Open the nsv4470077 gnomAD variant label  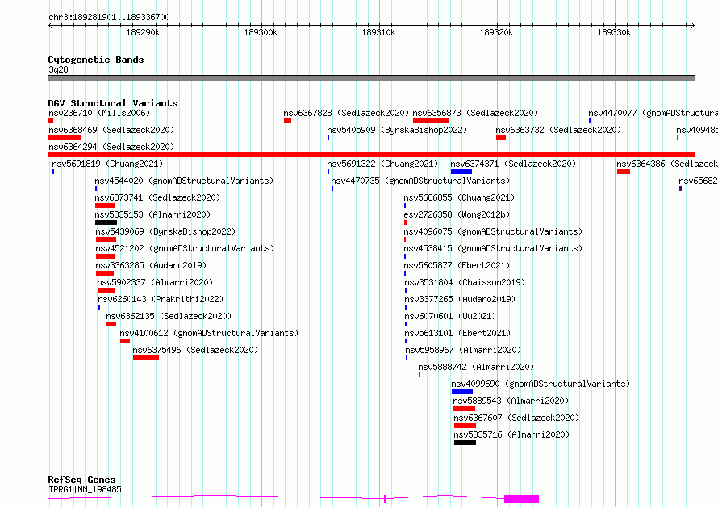coord(653,113)
